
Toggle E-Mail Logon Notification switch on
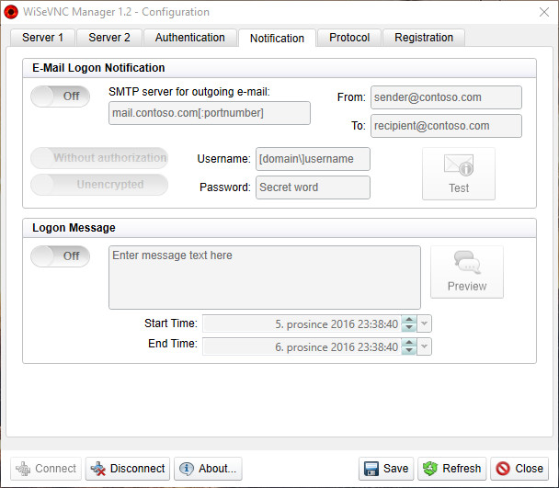point(61,96)
